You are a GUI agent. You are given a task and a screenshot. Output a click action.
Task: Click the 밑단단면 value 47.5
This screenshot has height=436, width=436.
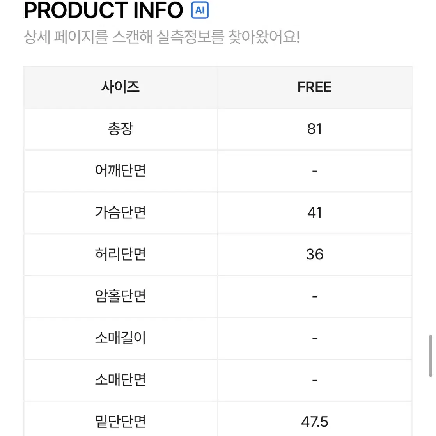(x=314, y=422)
